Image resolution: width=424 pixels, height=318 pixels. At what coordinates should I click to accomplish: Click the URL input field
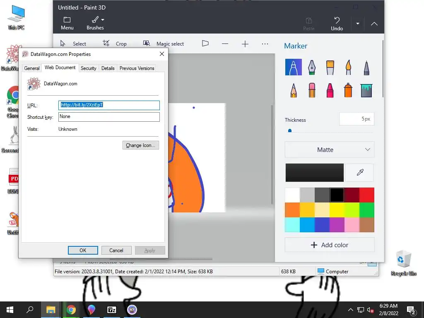tap(109, 105)
